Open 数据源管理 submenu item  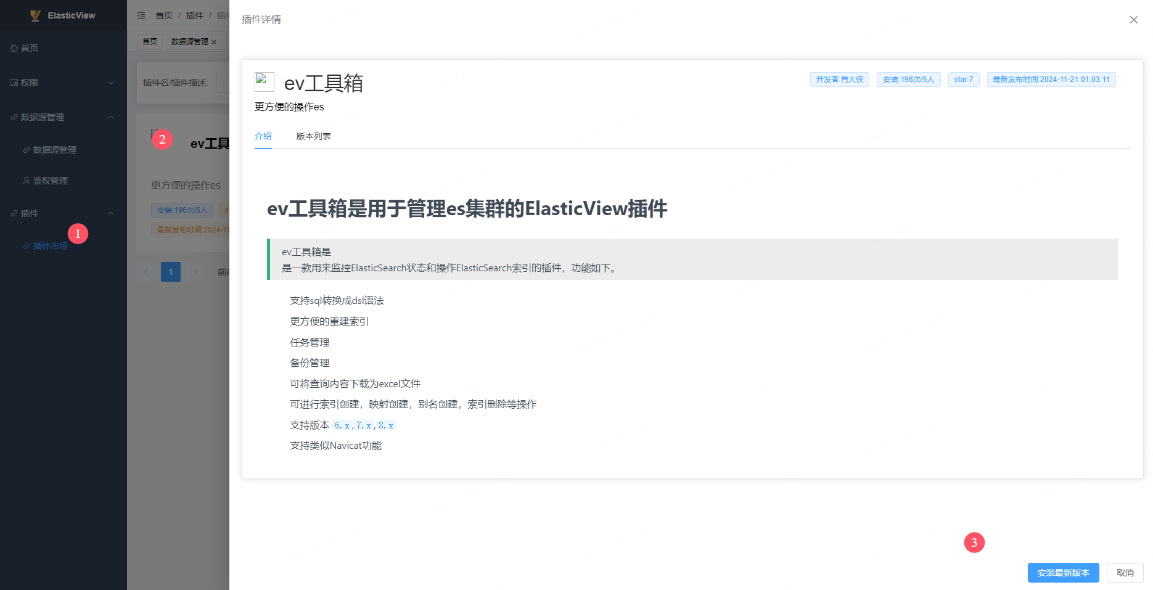[x=54, y=150]
